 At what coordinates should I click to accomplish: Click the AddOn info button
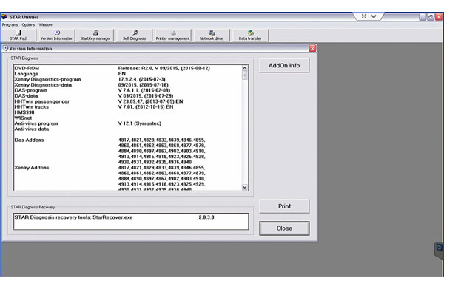284,66
